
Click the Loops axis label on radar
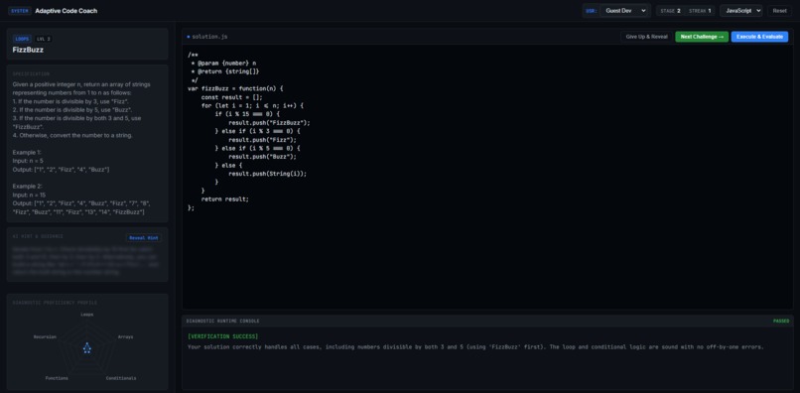tap(86, 315)
